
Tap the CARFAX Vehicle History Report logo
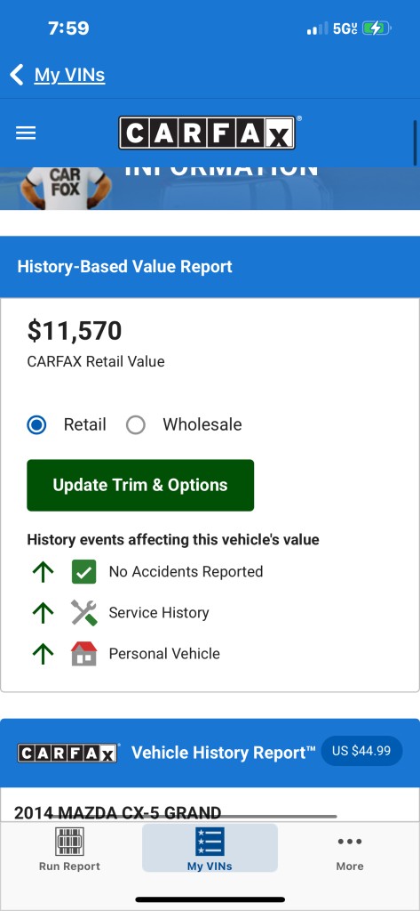pos(67,753)
